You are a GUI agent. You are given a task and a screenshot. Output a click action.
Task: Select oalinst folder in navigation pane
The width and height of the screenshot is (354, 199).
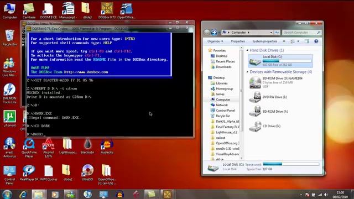(x=221, y=138)
